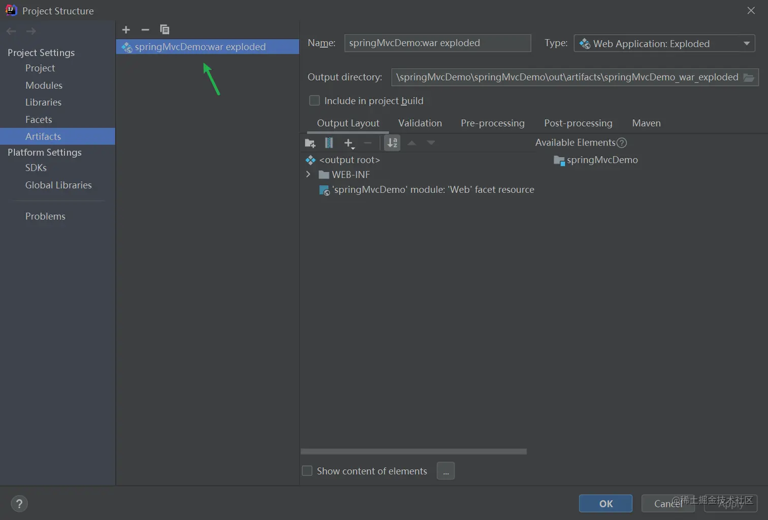The width and height of the screenshot is (768, 520).
Task: Enable Include in project build
Action: pos(314,100)
